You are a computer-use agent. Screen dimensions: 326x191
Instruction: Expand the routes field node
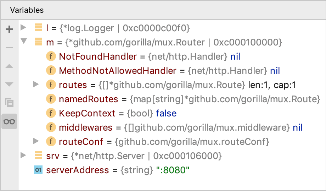[35, 84]
